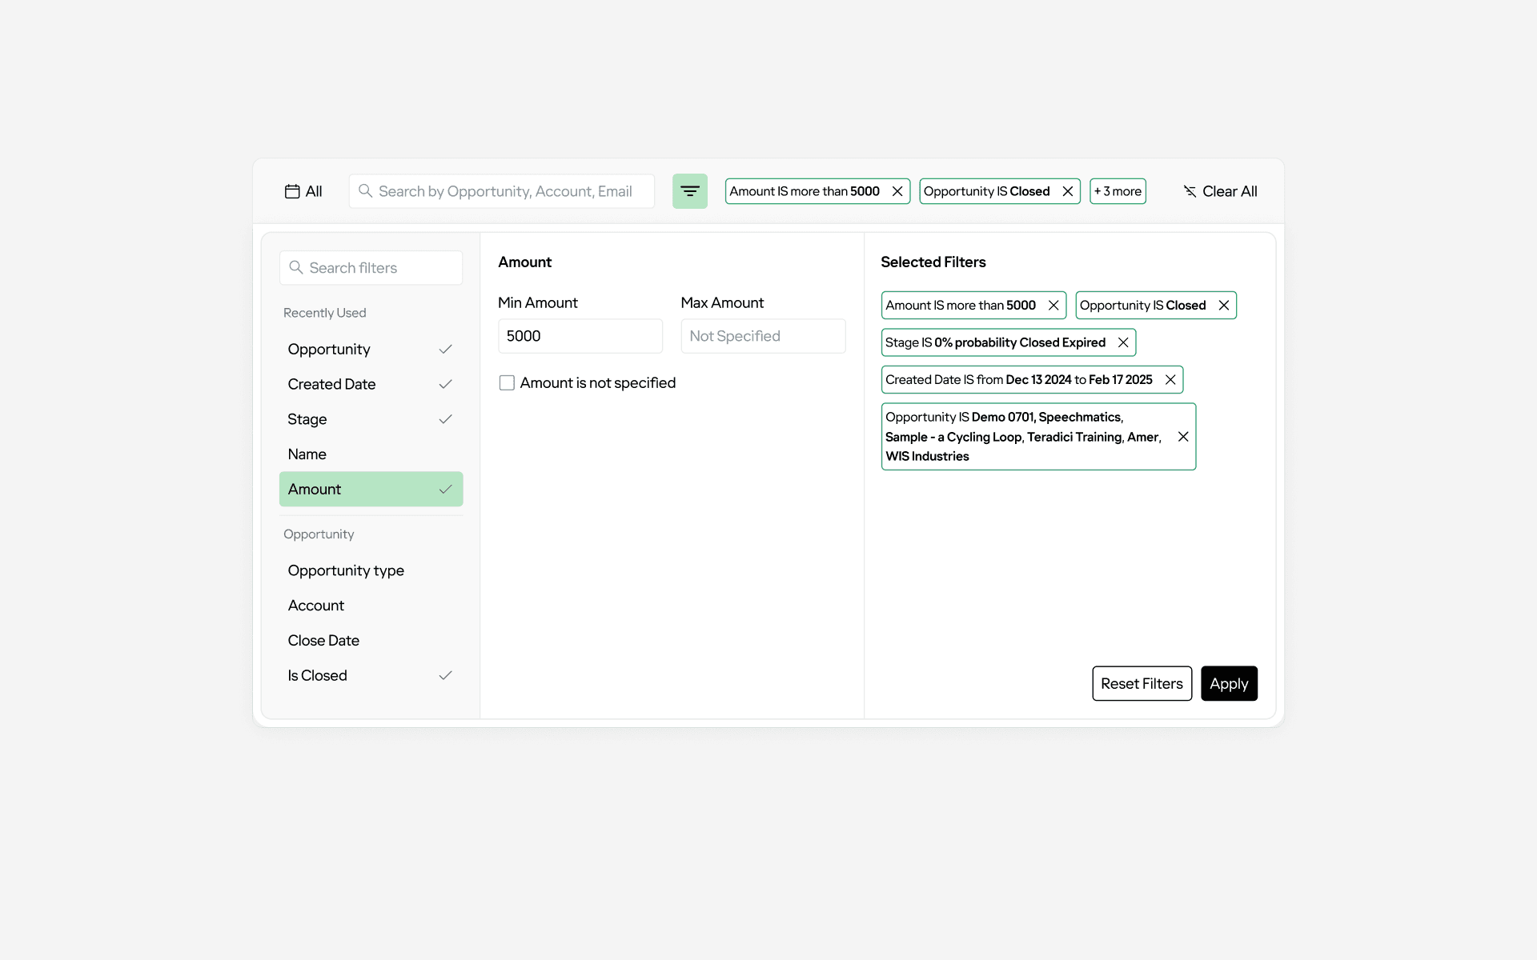Remove Amount filter chip in top bar

click(x=897, y=191)
